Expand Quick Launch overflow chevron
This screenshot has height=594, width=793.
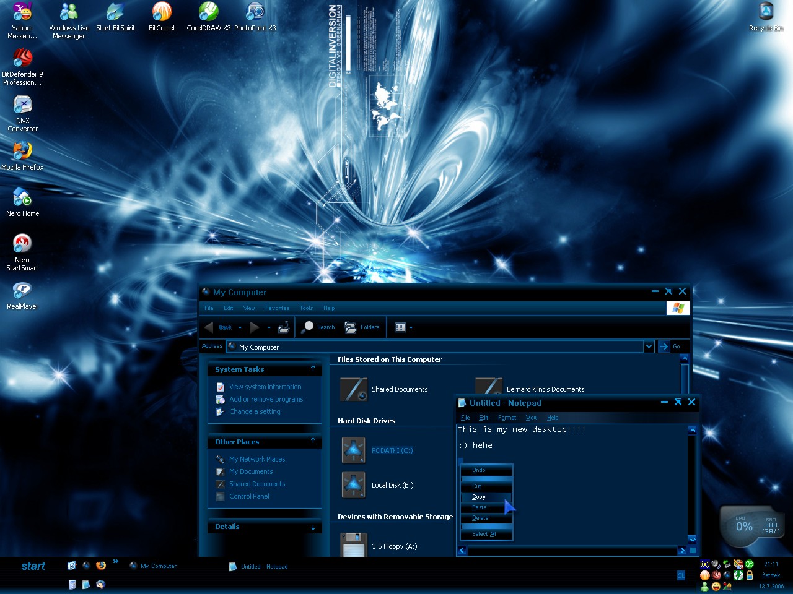tap(115, 562)
